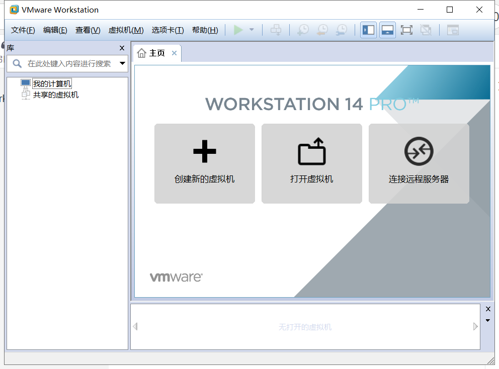点击恢复快照图标
499x369 pixels.
point(322,30)
